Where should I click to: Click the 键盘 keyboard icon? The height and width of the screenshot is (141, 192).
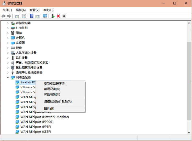point(13,48)
